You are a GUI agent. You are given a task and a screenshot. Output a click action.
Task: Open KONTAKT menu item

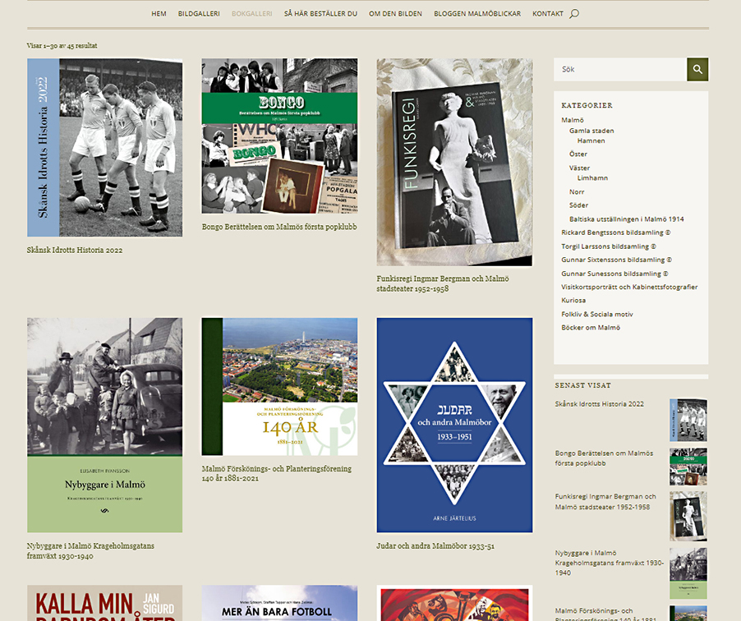[548, 14]
